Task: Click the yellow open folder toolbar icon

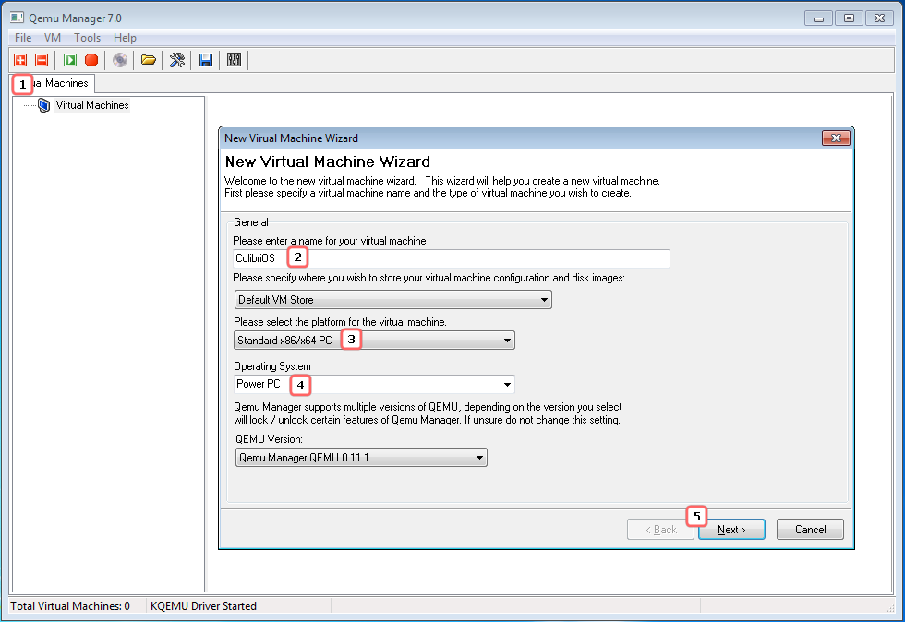Action: click(x=149, y=60)
